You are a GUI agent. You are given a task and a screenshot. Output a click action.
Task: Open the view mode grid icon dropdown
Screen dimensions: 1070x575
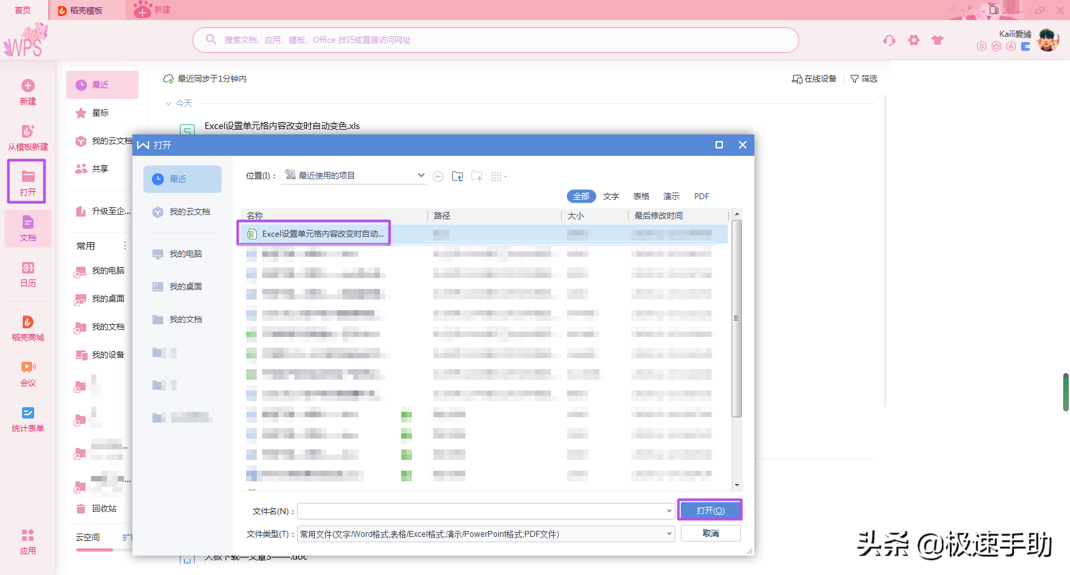click(x=499, y=177)
